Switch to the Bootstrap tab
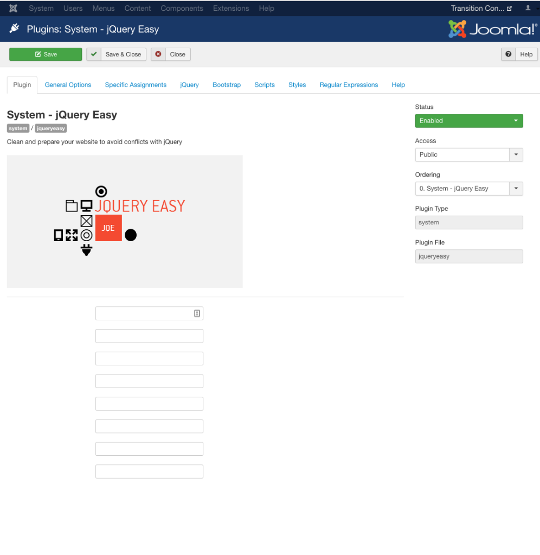The image size is (540, 555). [x=227, y=85]
